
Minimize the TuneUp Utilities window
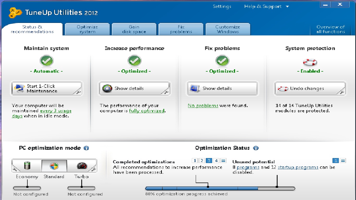[325, 5]
